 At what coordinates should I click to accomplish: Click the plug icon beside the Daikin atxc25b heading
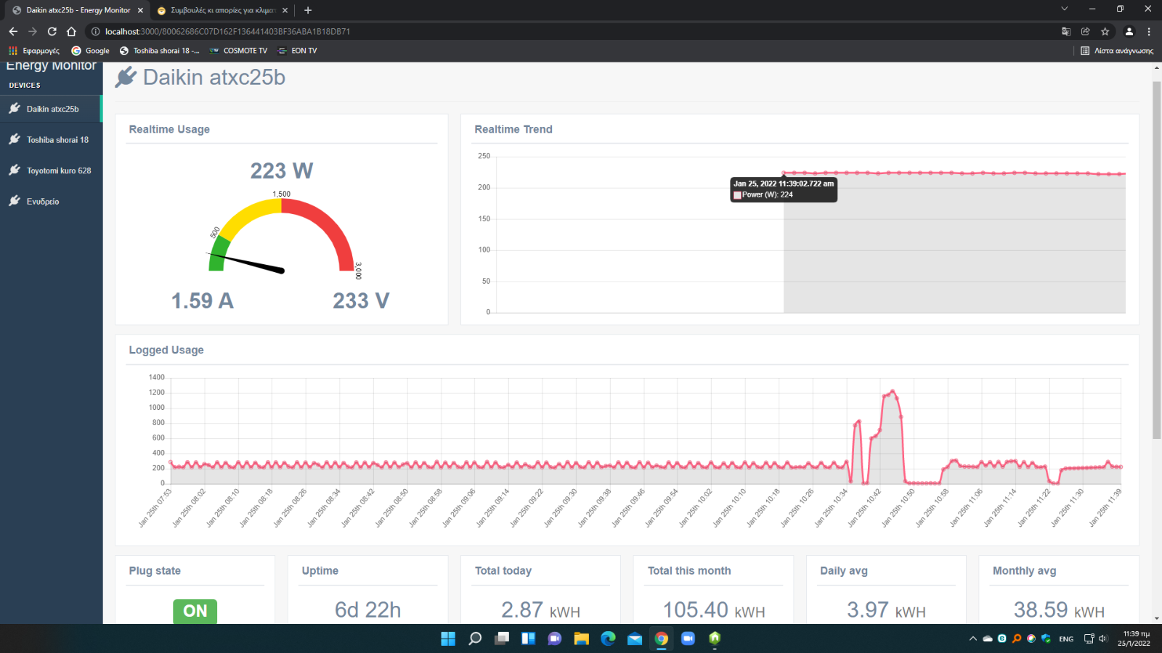tap(126, 77)
